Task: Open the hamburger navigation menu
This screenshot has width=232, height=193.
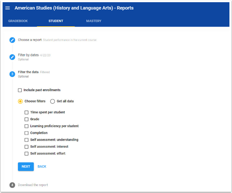Action: [8, 8]
